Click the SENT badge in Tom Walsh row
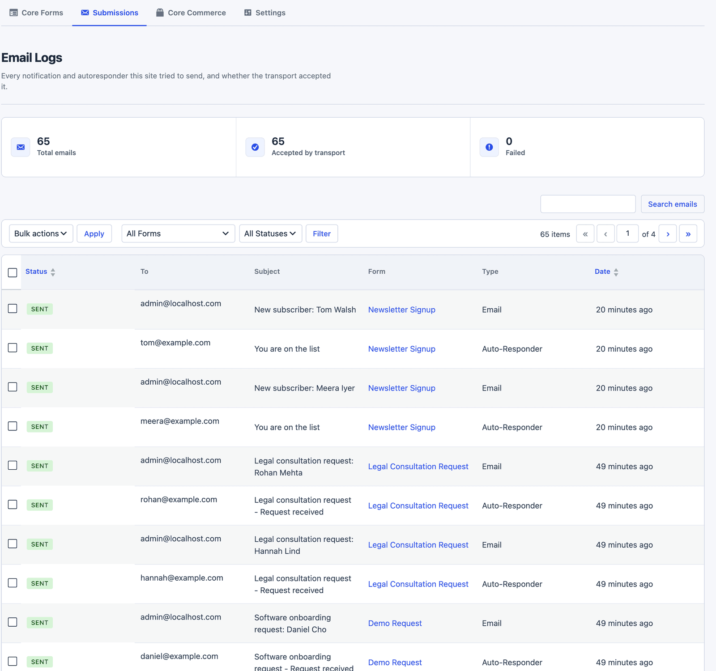The height and width of the screenshot is (671, 716). tap(40, 309)
